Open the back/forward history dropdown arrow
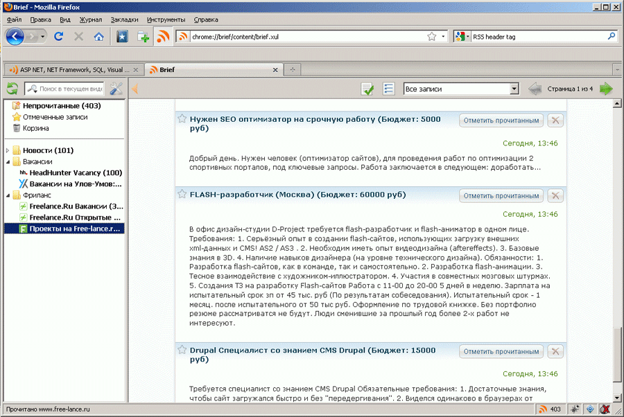 [x=42, y=37]
